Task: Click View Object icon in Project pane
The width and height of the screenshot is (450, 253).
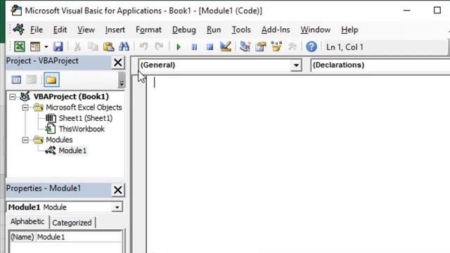Action: coord(32,79)
